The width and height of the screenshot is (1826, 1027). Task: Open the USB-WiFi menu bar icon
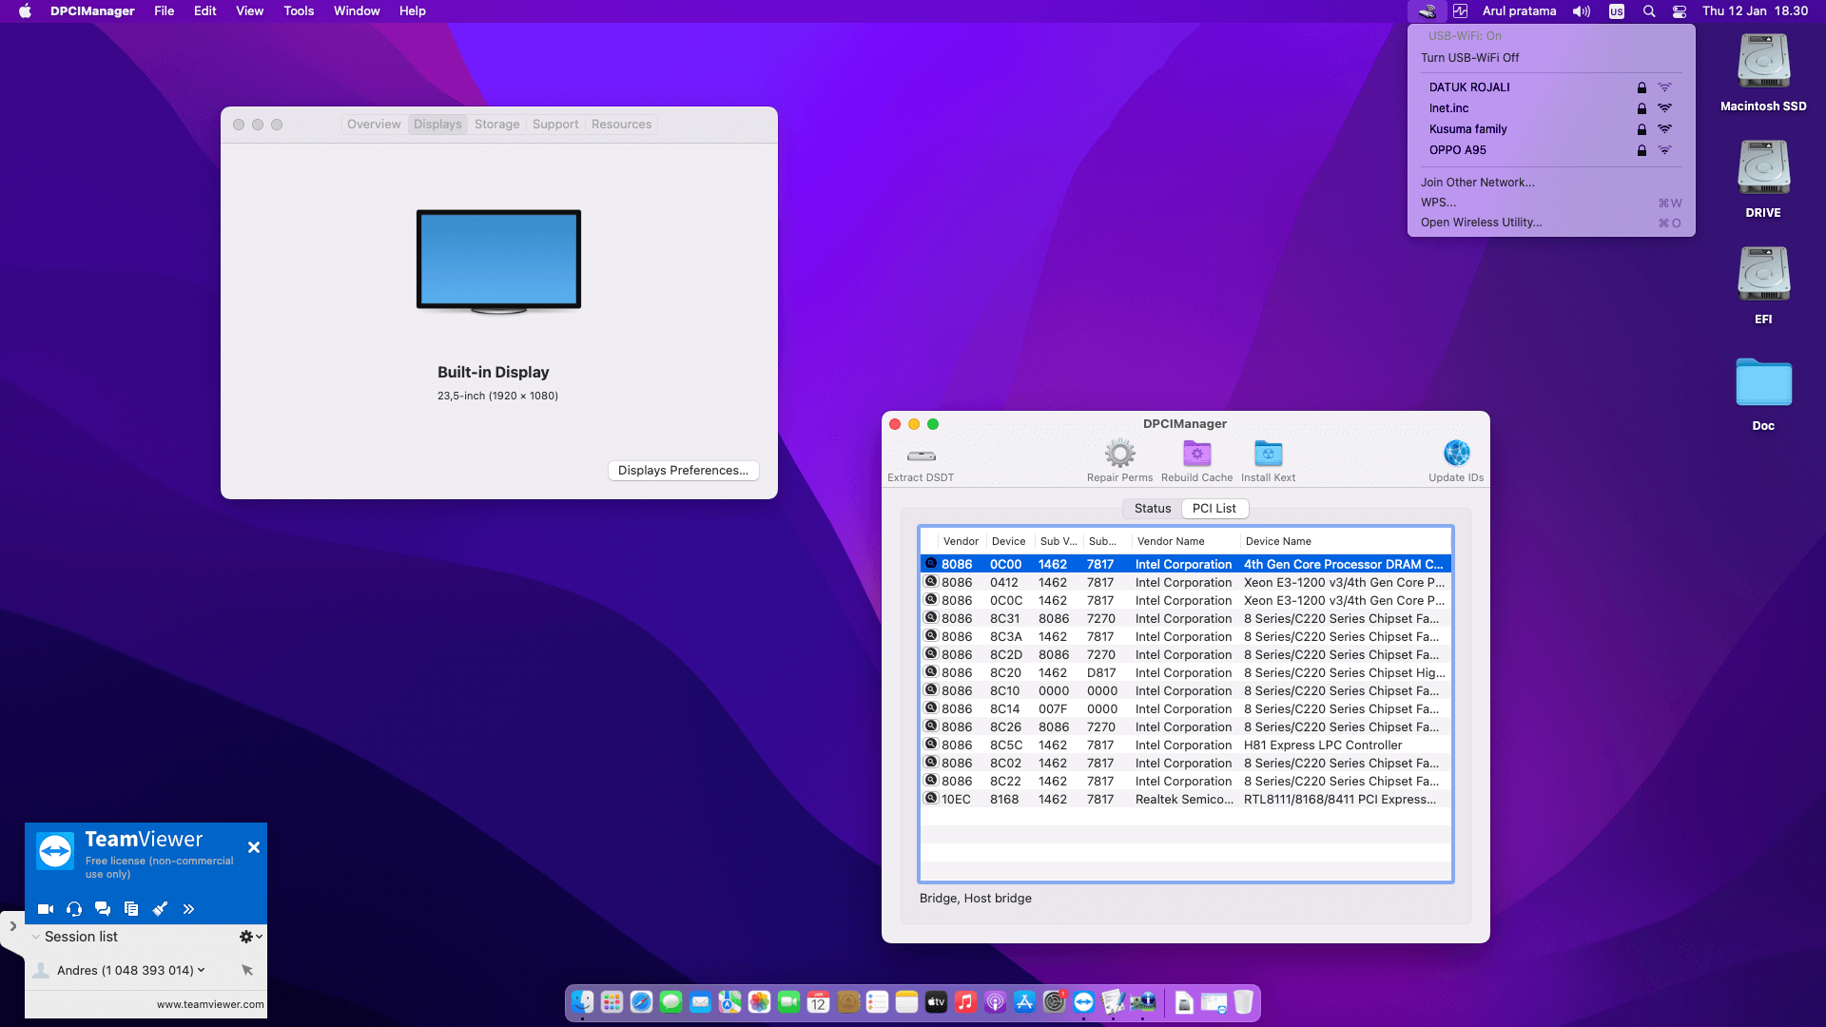click(1427, 10)
